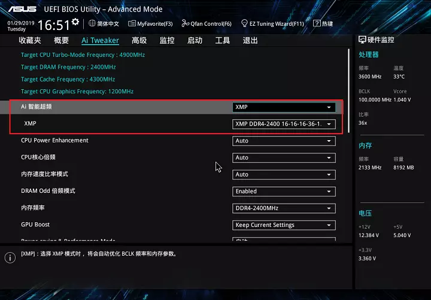Screen dimensions: 431x300
Task: Click the Qfan Control fan icon
Action: click(185, 23)
